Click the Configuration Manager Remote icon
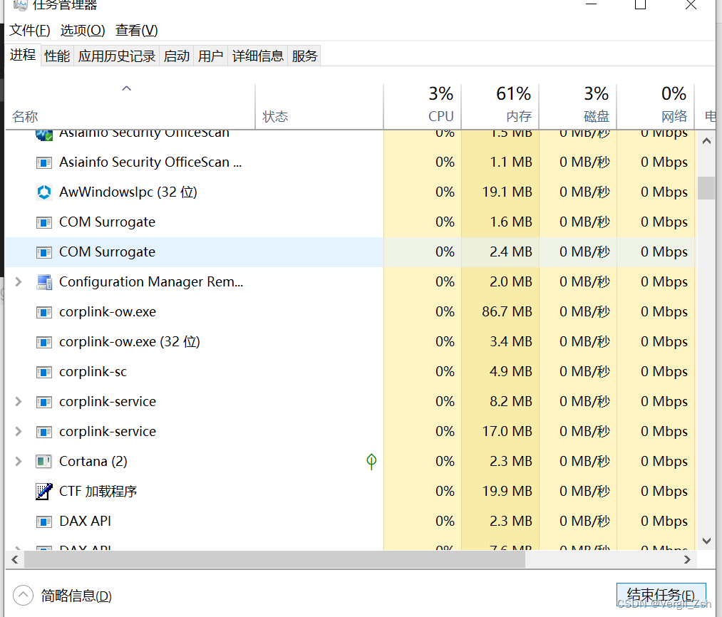The height and width of the screenshot is (617, 722). pos(43,282)
